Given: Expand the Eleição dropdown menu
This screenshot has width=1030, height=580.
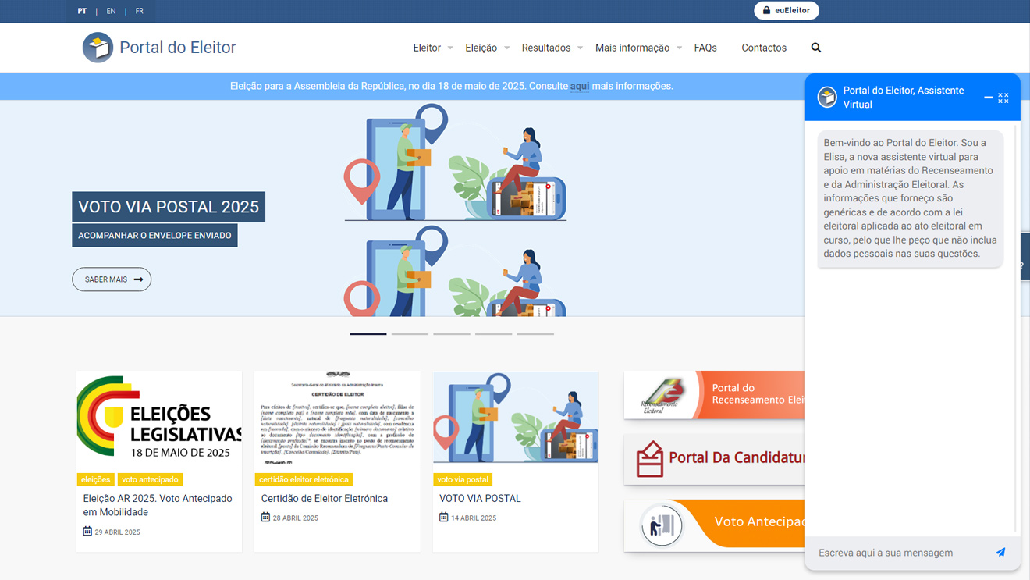Looking at the screenshot, I should [x=481, y=48].
